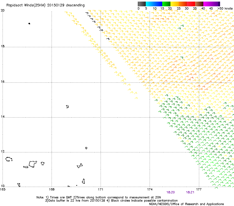Screen dimensions: 234x206
Task: Click the '45' legend scale label
Action: tap(211, 8)
